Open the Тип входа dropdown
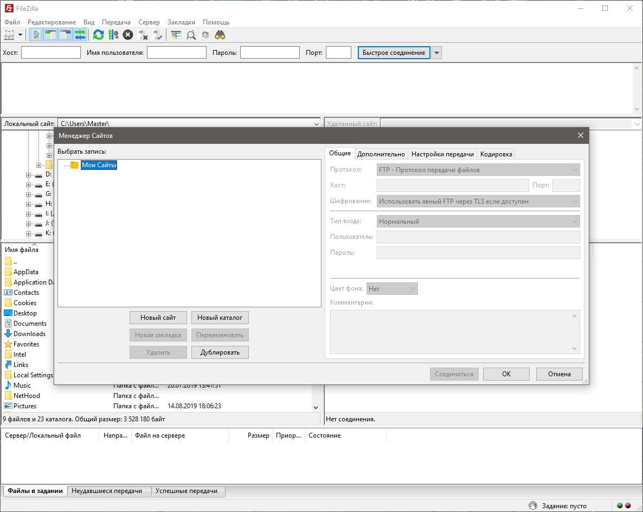Image resolution: width=643 pixels, height=512 pixels. point(478,222)
